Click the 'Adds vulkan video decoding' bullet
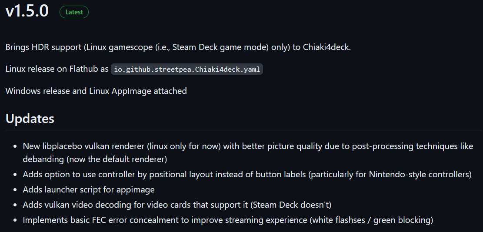483x232 pixels. click(x=177, y=205)
